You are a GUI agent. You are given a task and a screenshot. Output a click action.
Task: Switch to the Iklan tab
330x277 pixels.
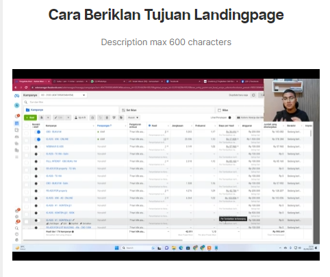point(223,110)
